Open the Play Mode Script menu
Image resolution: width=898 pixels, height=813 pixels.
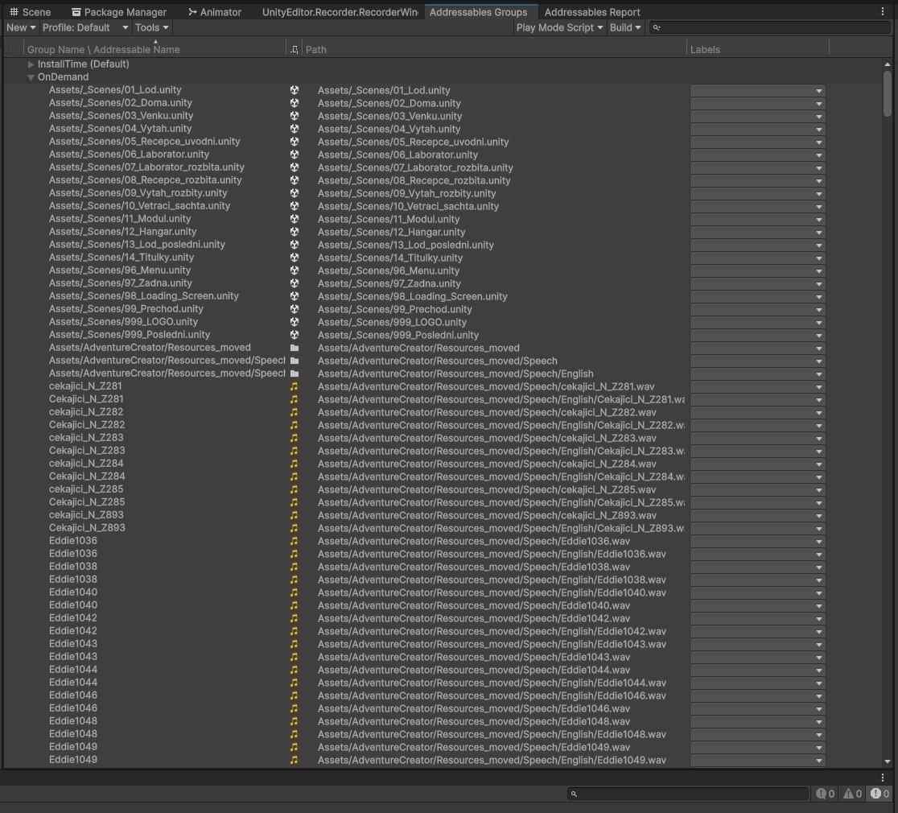pyautogui.click(x=559, y=27)
